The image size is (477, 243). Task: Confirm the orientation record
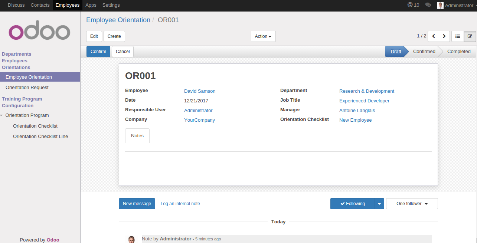click(x=98, y=52)
